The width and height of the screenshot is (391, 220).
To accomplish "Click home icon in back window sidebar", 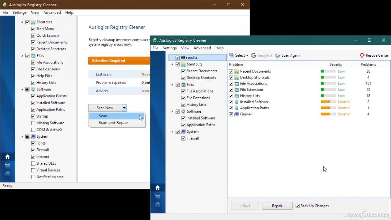I will (7, 157).
